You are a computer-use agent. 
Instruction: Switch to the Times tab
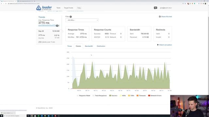pyautogui.click(x=70, y=46)
